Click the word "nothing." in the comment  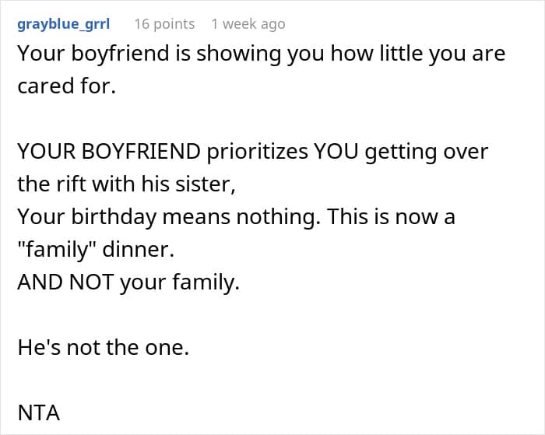point(279,217)
